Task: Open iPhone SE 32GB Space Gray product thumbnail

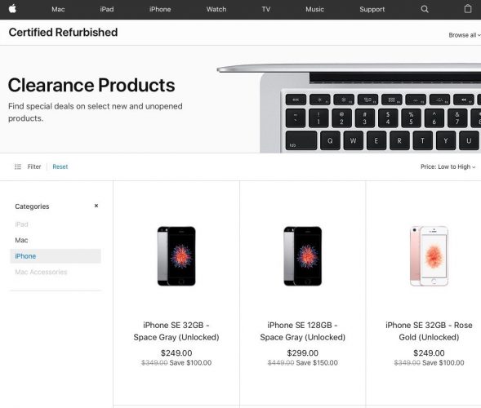Action: 176,256
